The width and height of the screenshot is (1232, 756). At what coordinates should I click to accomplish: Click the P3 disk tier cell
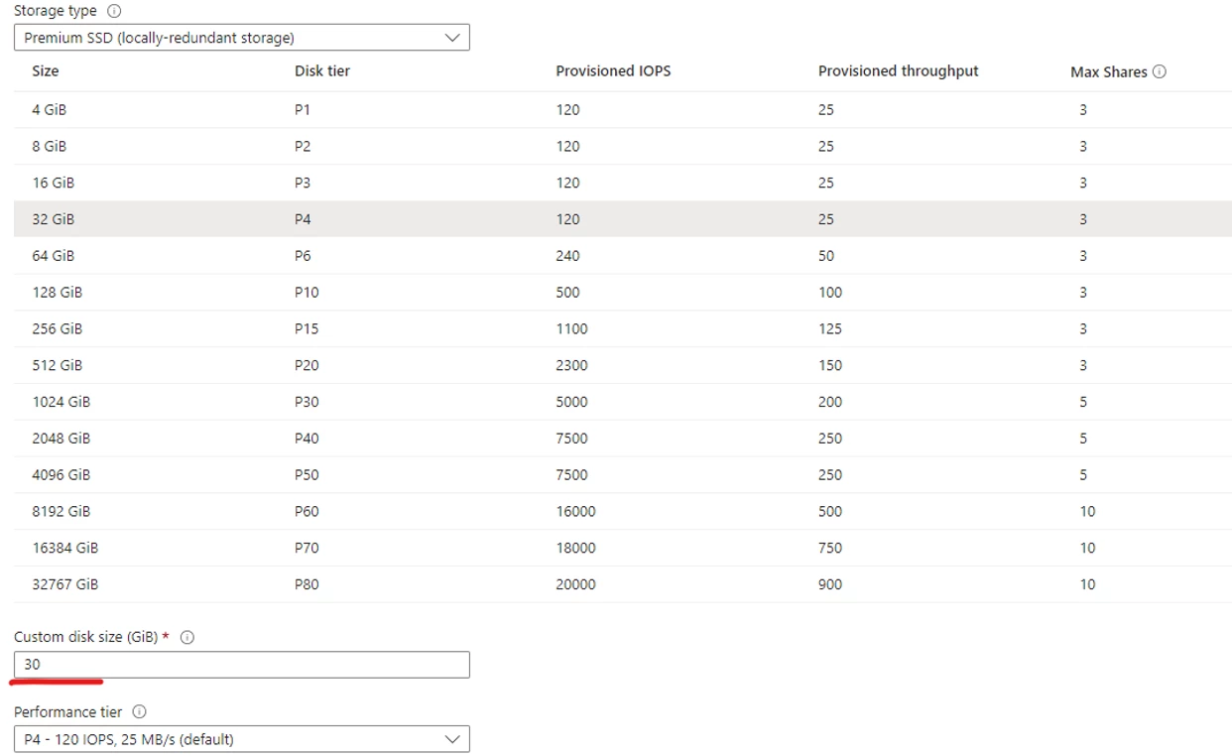(303, 183)
